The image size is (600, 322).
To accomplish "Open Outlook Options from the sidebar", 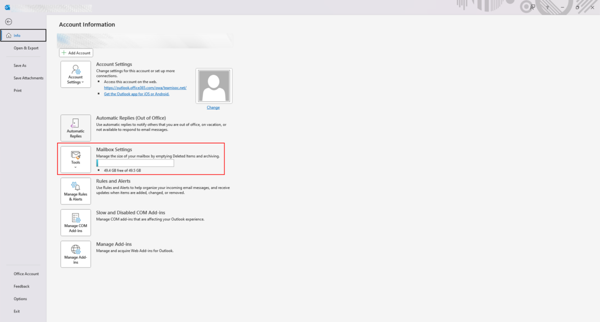I will coord(20,298).
